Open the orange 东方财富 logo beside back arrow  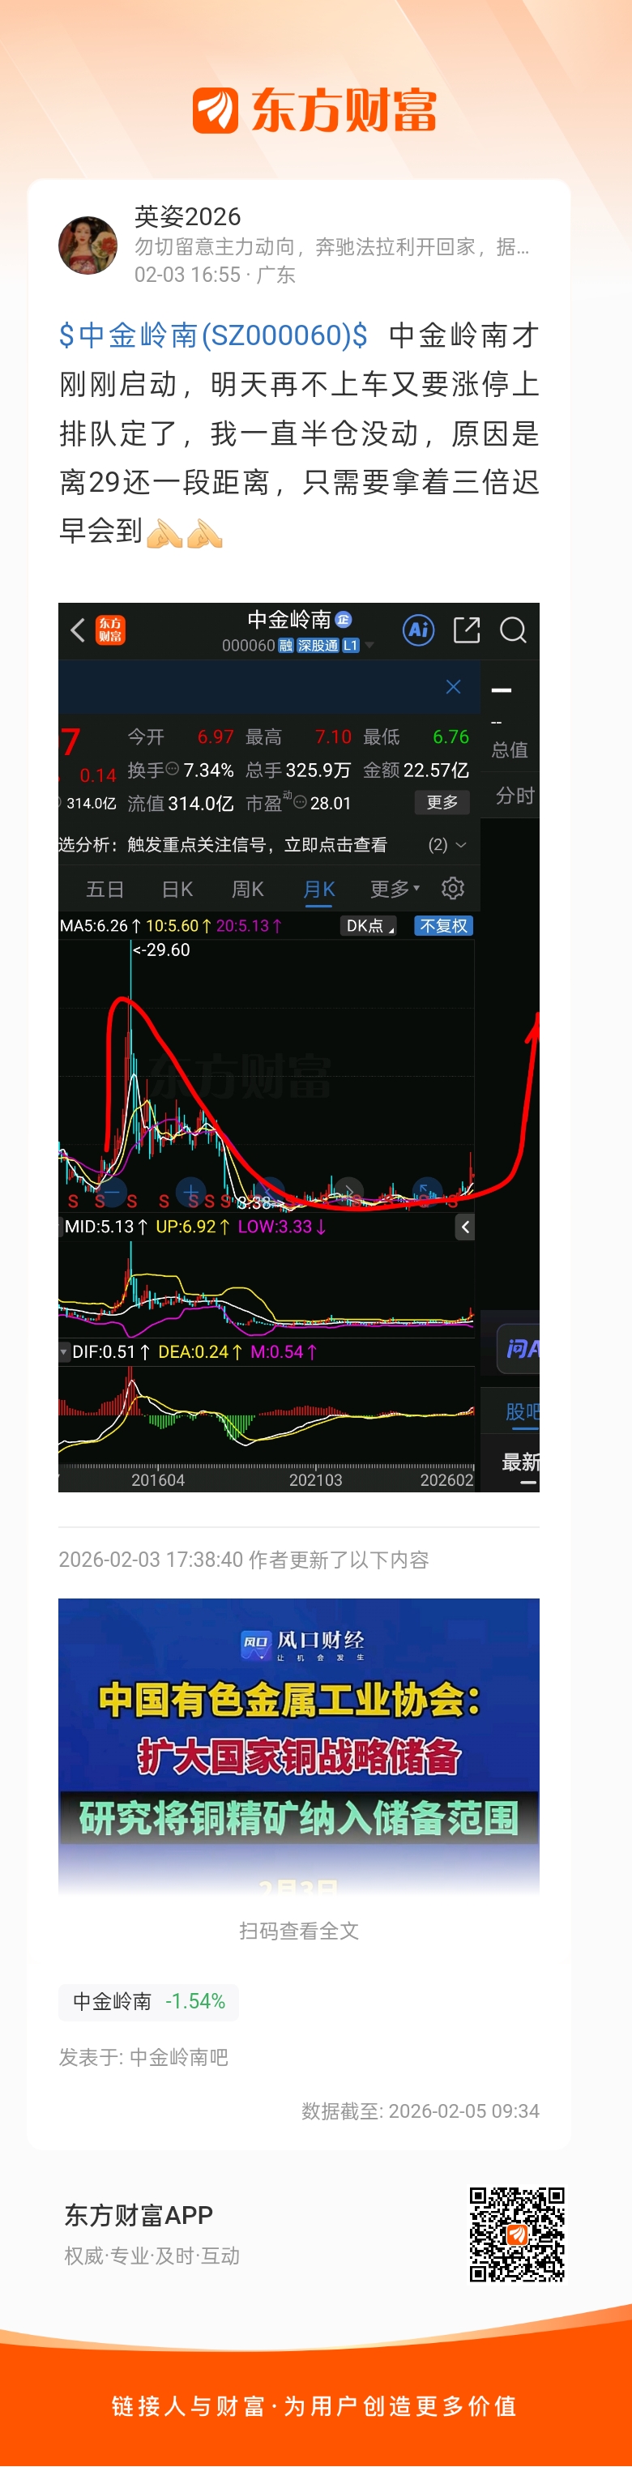pyautogui.click(x=110, y=630)
